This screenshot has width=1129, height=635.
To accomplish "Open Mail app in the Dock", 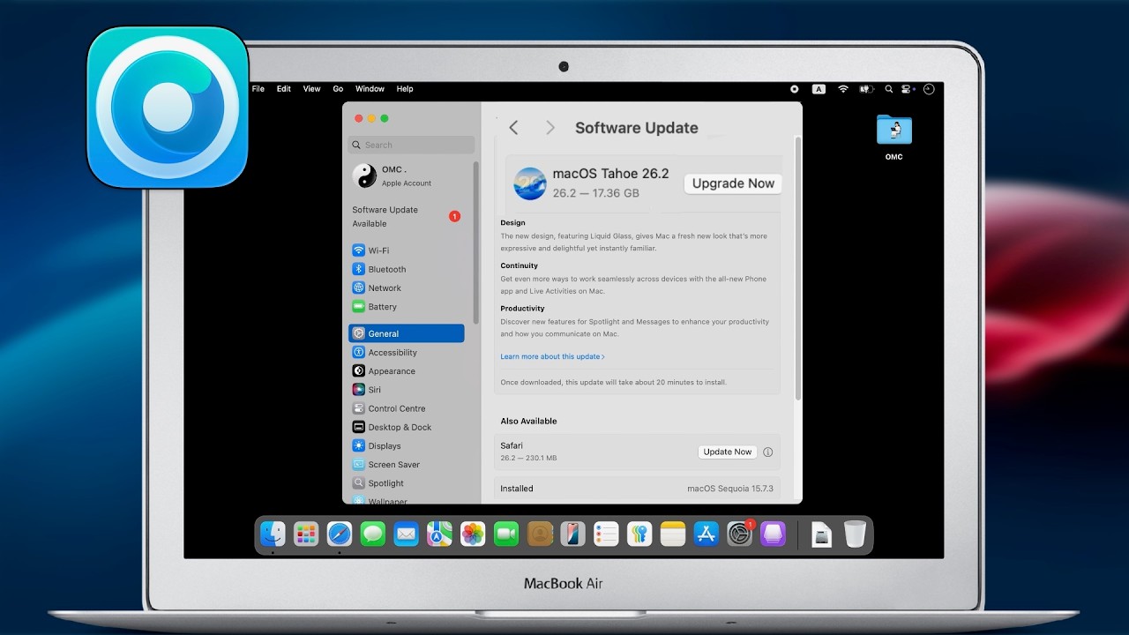I will tap(406, 534).
